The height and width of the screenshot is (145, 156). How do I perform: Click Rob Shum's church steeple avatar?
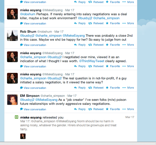tap(12, 35)
